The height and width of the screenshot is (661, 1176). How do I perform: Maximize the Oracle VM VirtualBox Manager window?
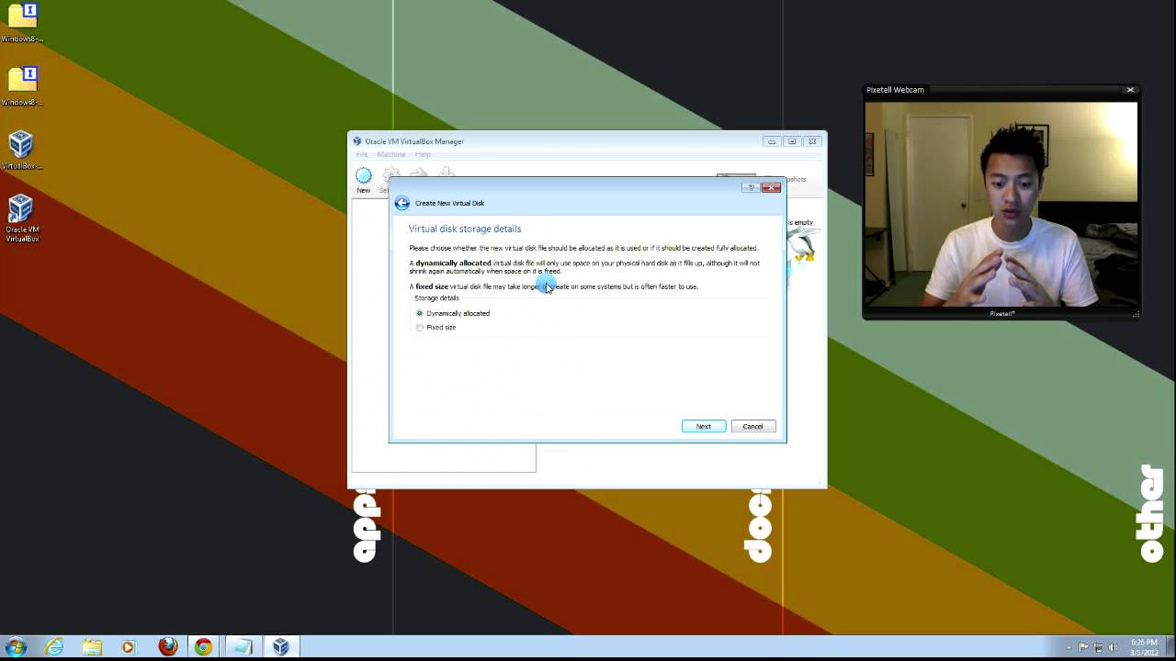(792, 141)
